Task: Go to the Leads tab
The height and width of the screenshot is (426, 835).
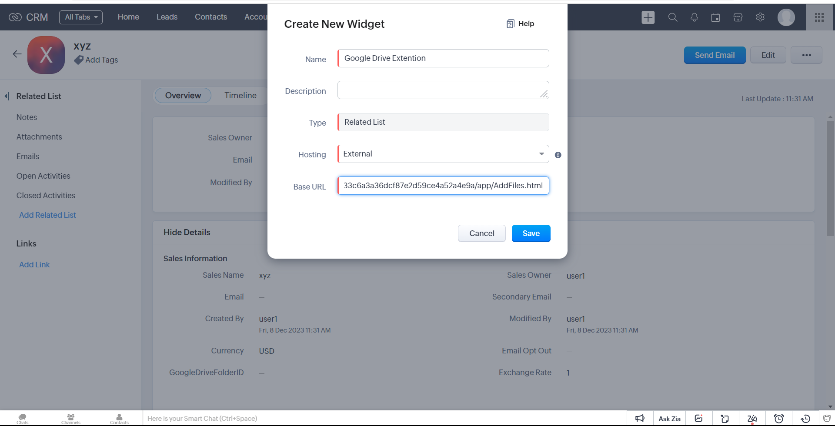Action: [167, 17]
